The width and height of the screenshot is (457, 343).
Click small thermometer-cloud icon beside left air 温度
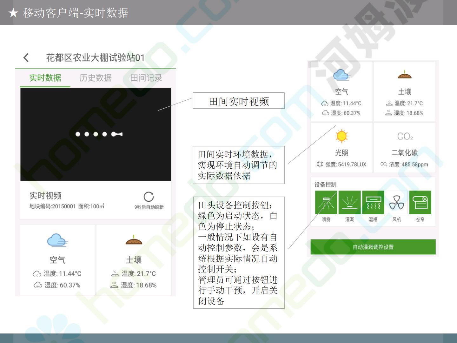tap(37, 274)
